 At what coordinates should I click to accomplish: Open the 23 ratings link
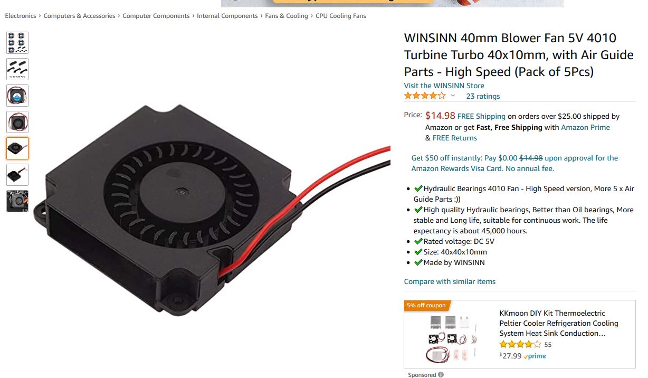point(483,96)
